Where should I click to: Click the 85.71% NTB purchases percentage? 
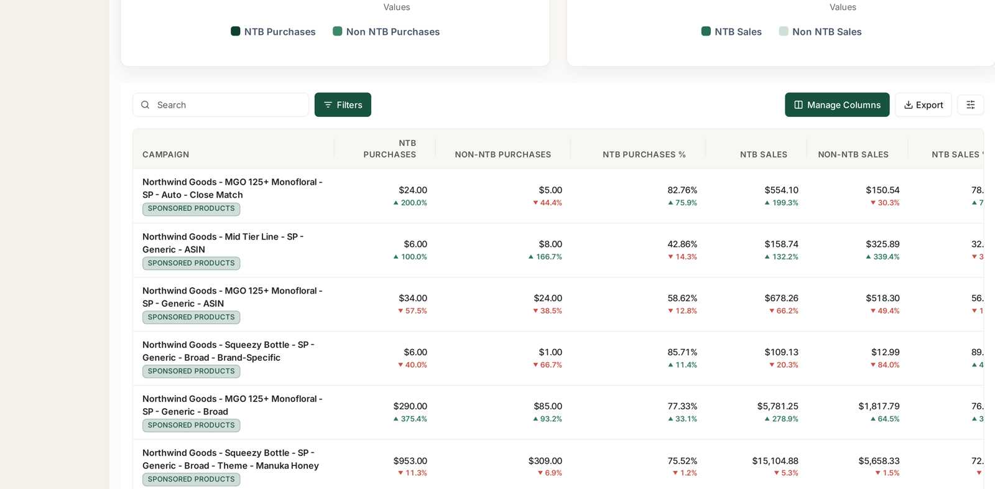[x=682, y=352]
